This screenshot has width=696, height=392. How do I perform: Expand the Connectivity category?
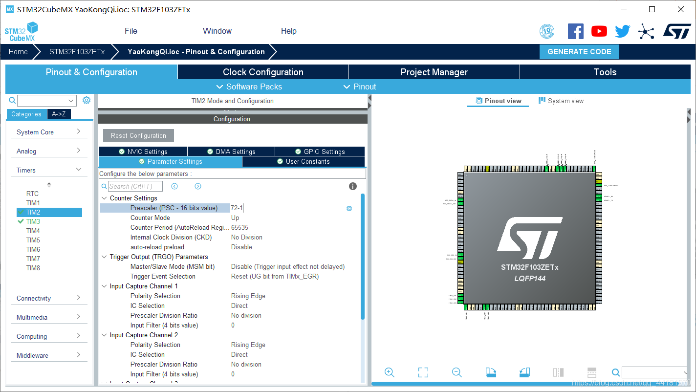coord(49,298)
